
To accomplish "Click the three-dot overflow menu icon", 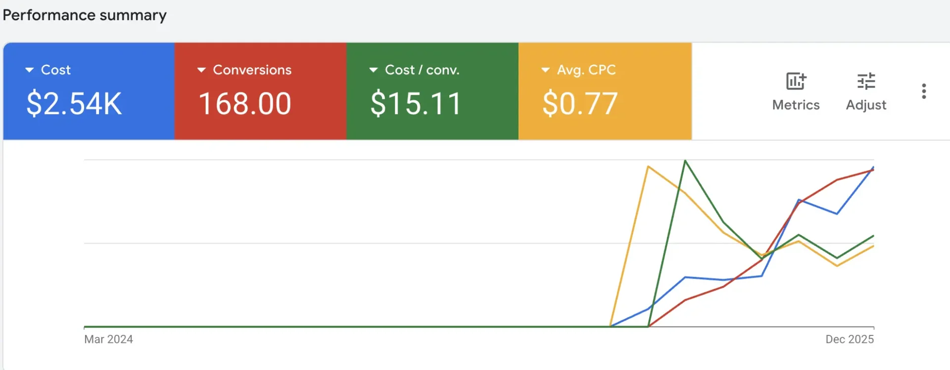I will click(x=924, y=90).
